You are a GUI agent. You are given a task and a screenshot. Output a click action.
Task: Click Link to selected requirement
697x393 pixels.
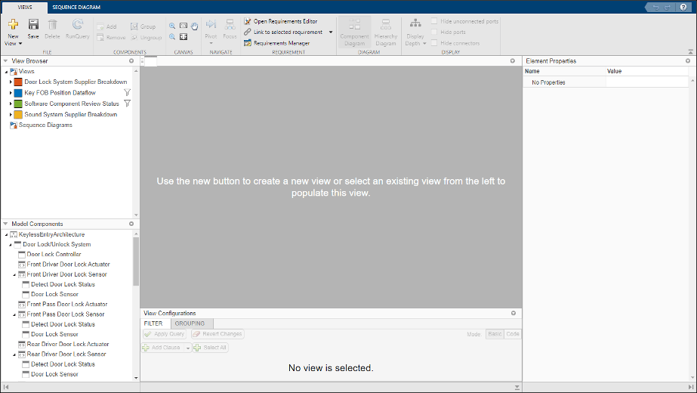(x=284, y=32)
